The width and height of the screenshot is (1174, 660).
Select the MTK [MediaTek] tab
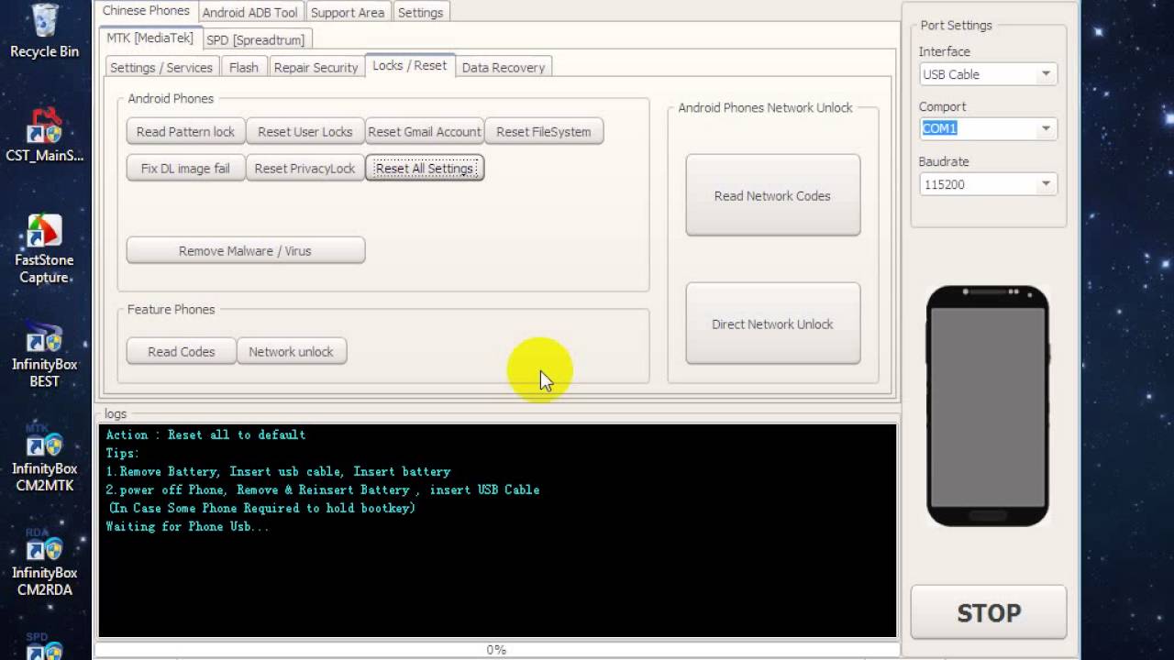[x=150, y=38]
